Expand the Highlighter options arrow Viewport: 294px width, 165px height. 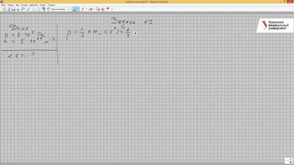(86, 9)
